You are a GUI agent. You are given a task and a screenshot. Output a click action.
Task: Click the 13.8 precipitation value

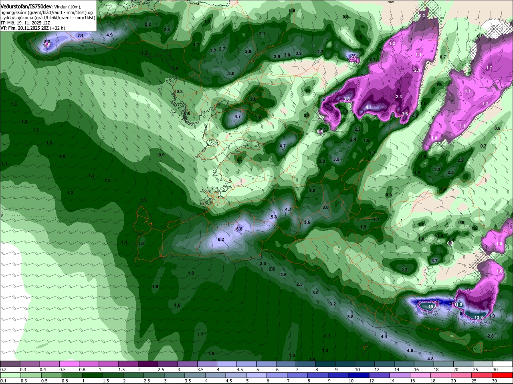pyautogui.click(x=479, y=317)
